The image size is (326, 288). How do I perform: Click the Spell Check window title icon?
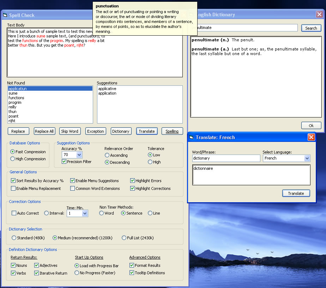[5, 15]
